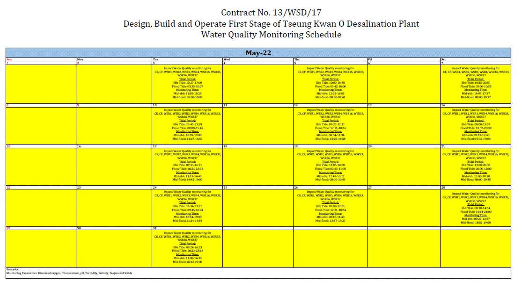Click the May 31 monitoring entry
This screenshot has height=283, width=522.
click(187, 247)
